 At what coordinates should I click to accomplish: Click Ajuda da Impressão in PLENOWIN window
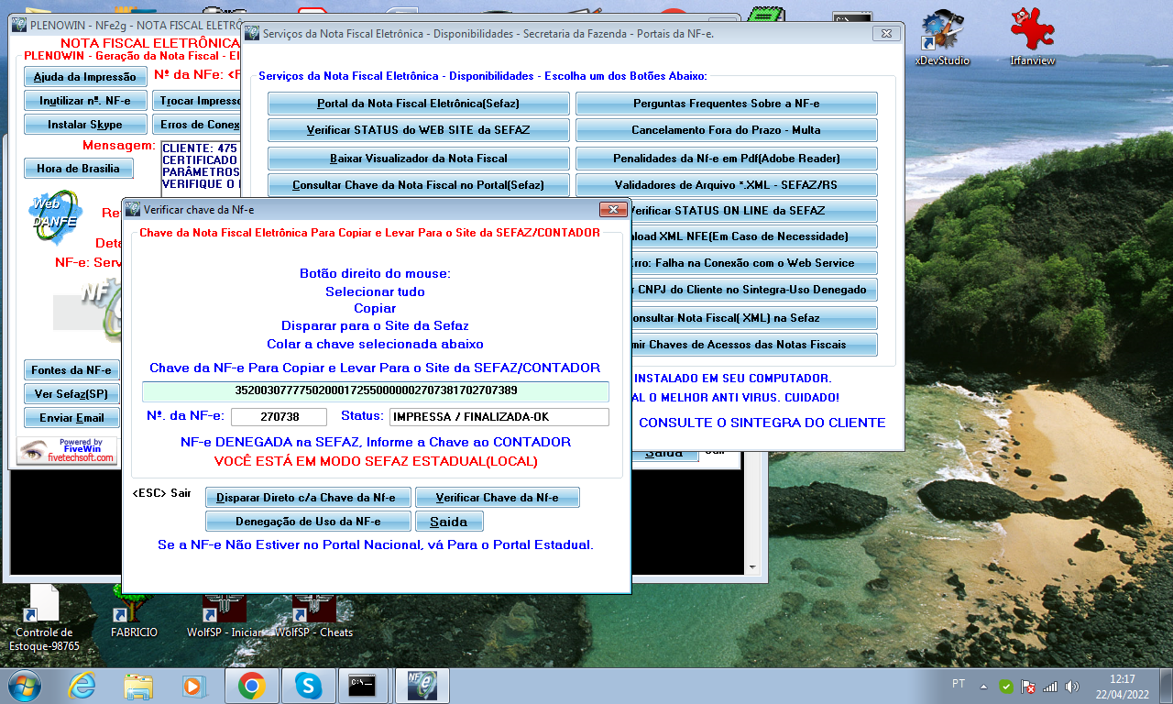tap(85, 77)
